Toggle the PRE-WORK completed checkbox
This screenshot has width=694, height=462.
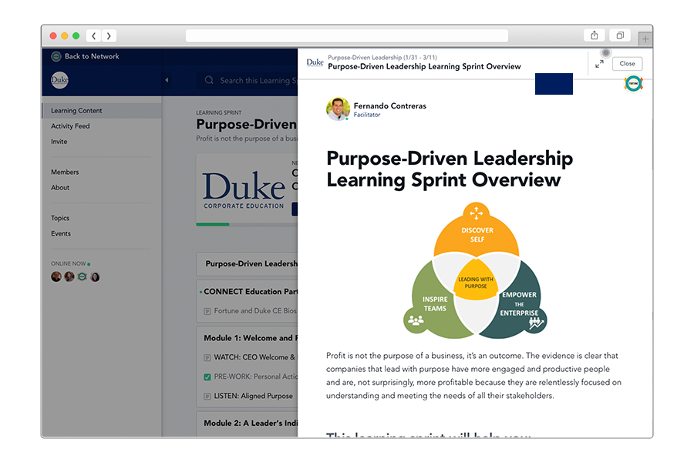tap(207, 377)
